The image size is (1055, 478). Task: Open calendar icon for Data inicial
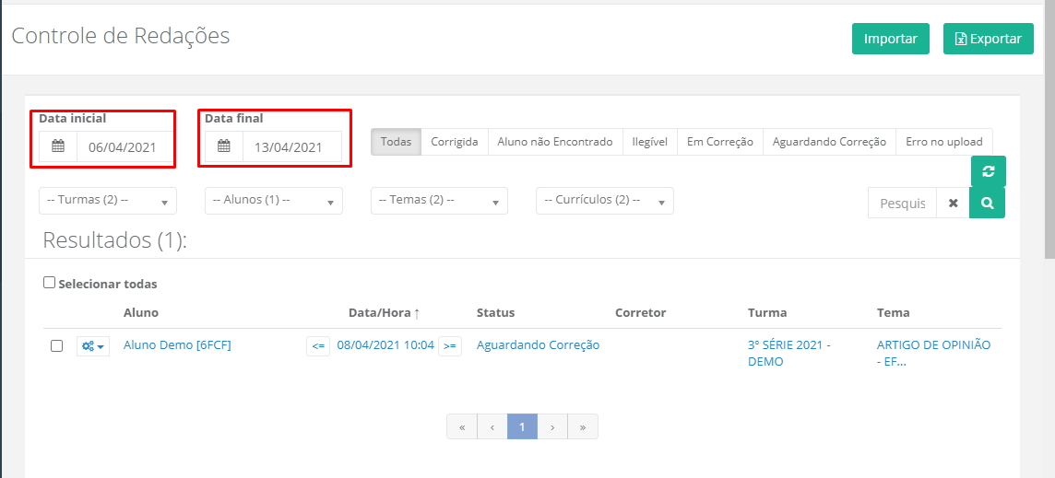click(58, 146)
